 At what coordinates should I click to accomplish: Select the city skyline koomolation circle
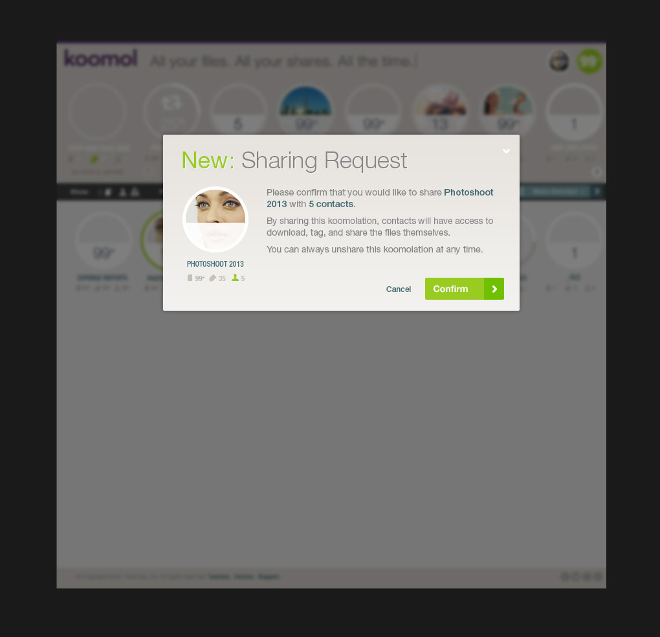click(305, 111)
